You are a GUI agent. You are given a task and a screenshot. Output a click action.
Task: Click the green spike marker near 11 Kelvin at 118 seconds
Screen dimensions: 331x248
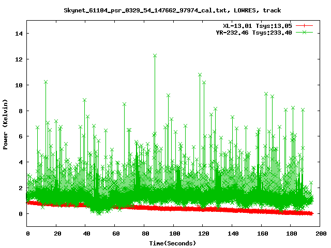(200, 75)
